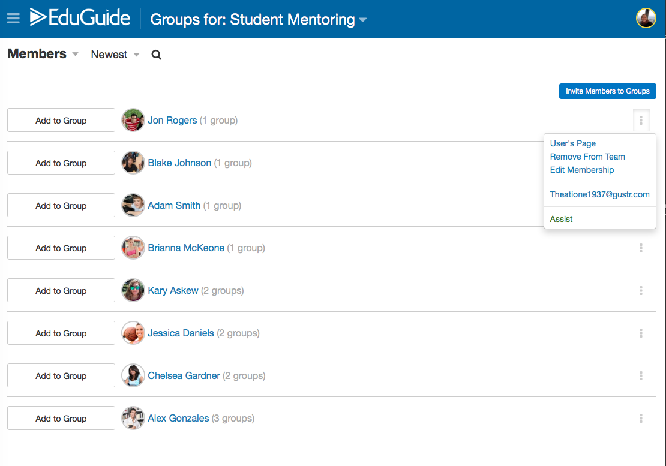This screenshot has width=666, height=466.
Task: Open the Newest sort dropdown
Action: point(115,55)
